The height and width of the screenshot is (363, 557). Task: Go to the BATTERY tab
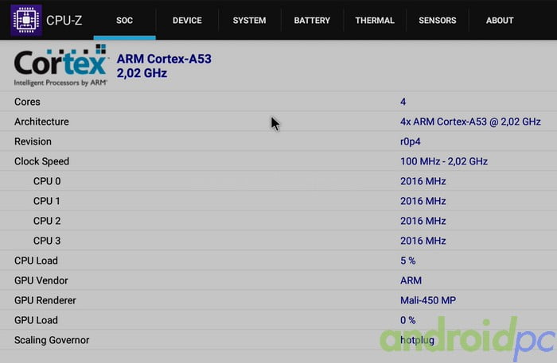(312, 20)
